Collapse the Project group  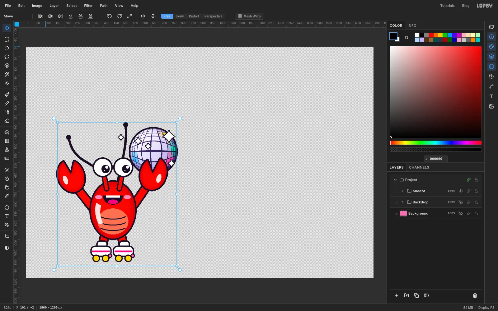tap(395, 180)
